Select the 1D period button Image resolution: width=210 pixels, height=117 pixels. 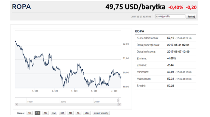point(29,113)
